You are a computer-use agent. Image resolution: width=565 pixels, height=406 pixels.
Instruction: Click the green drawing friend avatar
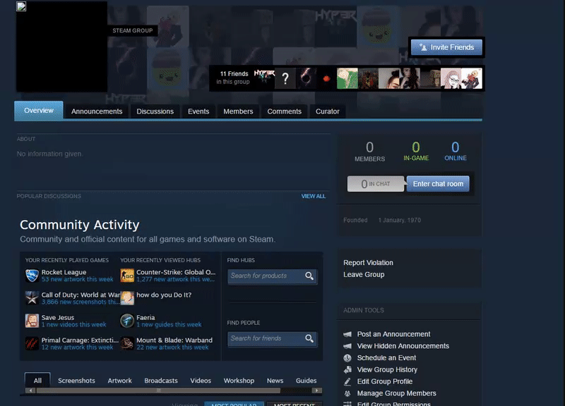[347, 78]
